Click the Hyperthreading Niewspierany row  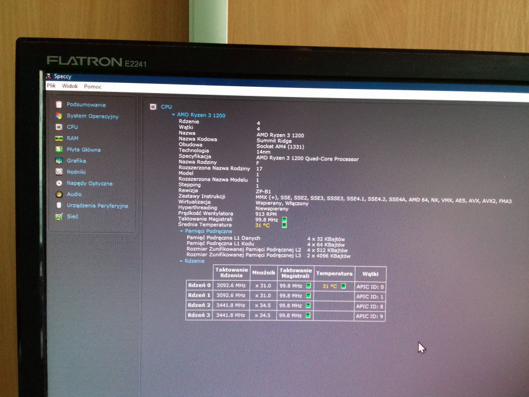[233, 208]
